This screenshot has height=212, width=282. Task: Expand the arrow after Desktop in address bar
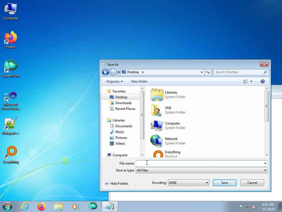pyautogui.click(x=143, y=72)
